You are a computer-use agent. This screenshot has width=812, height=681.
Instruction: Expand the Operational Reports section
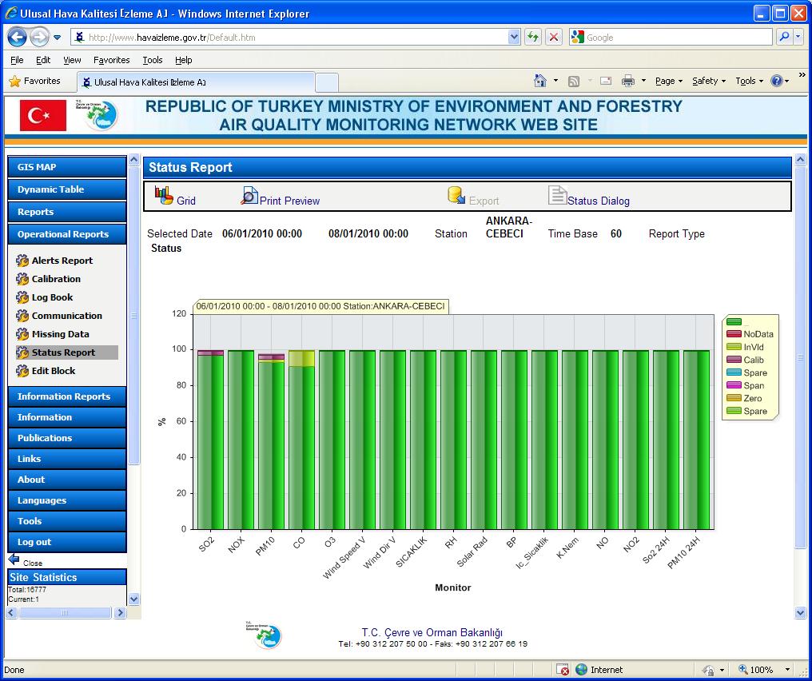click(x=66, y=234)
